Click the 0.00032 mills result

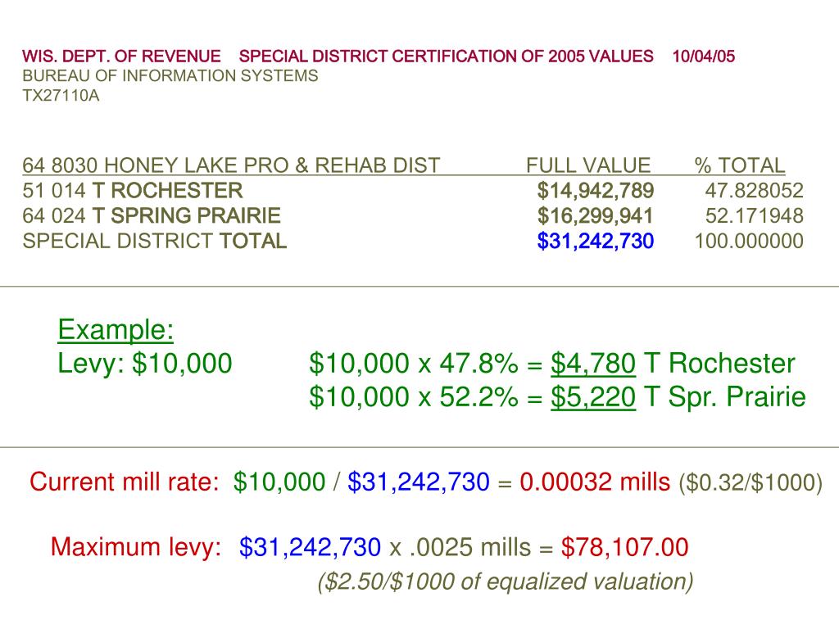pyautogui.click(x=595, y=482)
